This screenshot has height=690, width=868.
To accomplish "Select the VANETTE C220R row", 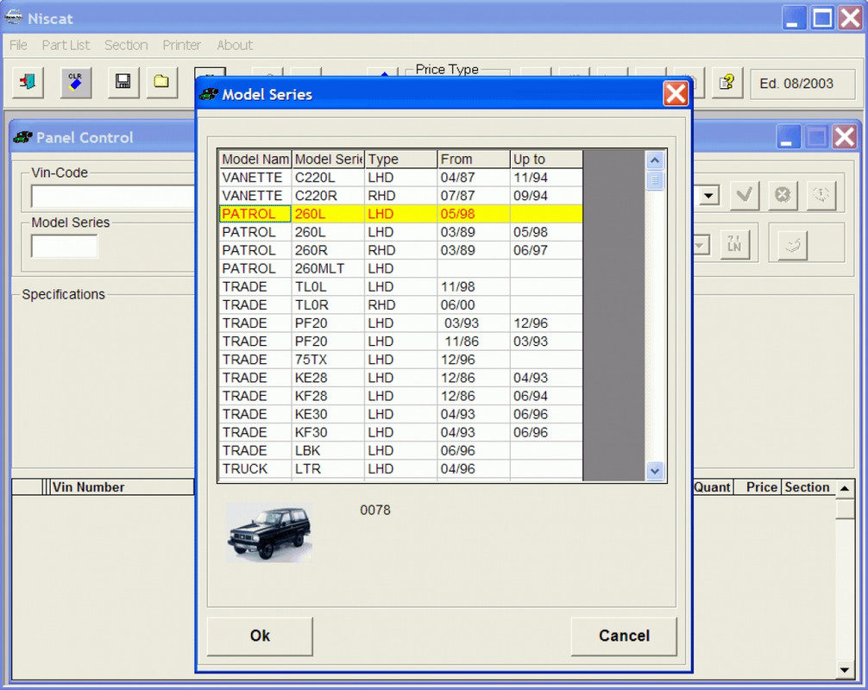I will click(x=401, y=196).
